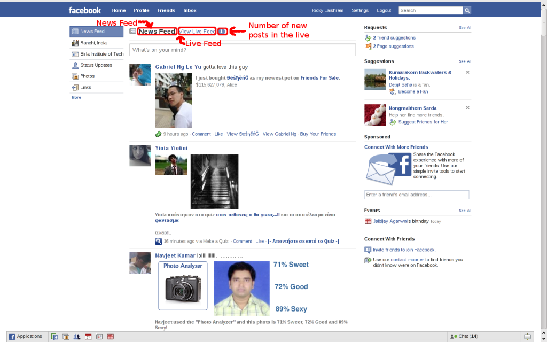Expand More filters in left sidebar
The height and width of the screenshot is (342, 547).
point(76,97)
